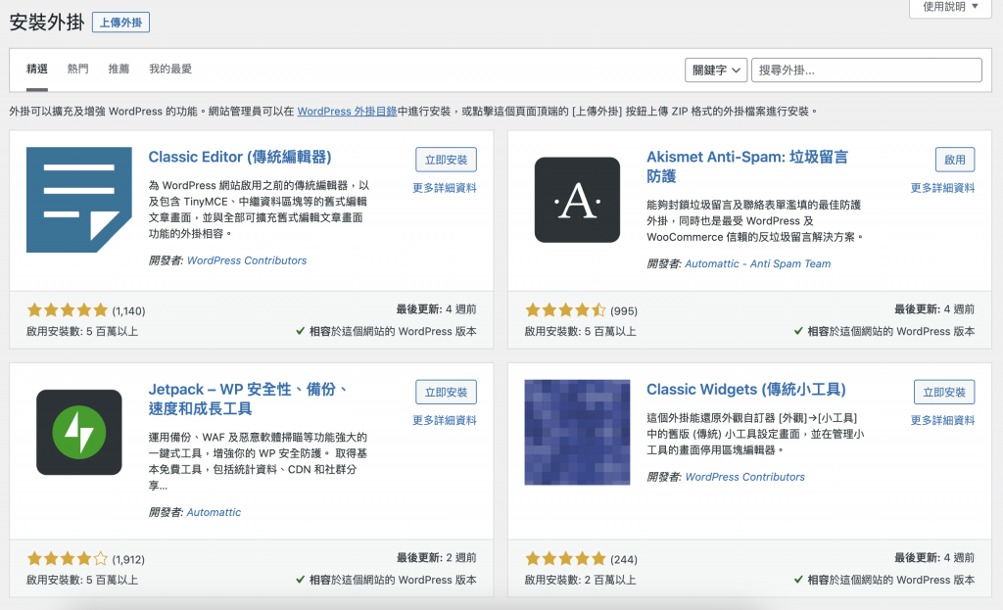The image size is (1003, 610).
Task: Activate Akismet with 啟用 button
Action: pos(955,160)
